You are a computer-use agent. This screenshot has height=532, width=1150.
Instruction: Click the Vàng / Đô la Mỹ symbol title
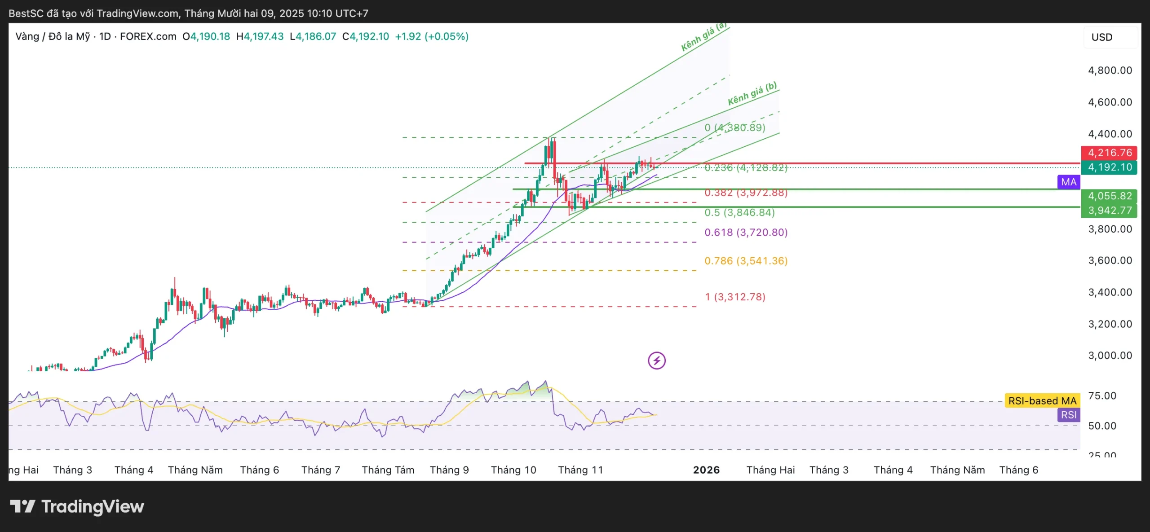(53, 36)
